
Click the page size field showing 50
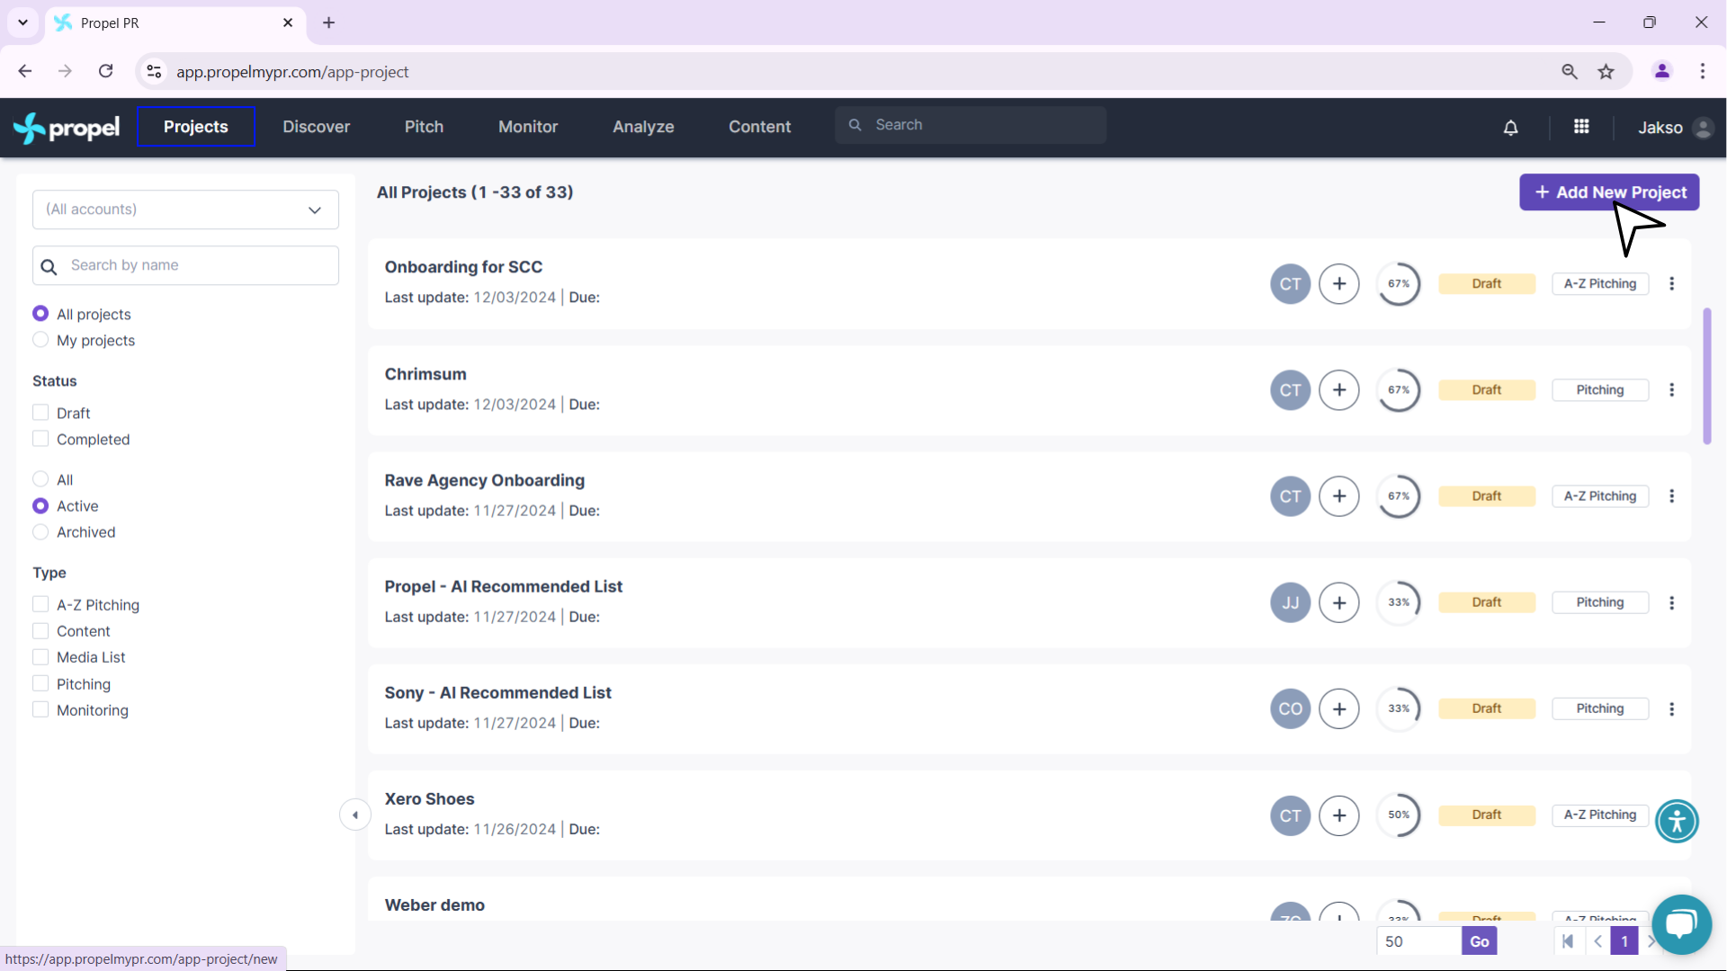(x=1418, y=941)
